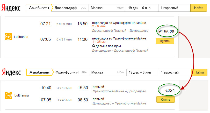Click the Lufthansa logo in the Frankfurt result
Viewport: 210px width, 113px height.
pos(9,95)
